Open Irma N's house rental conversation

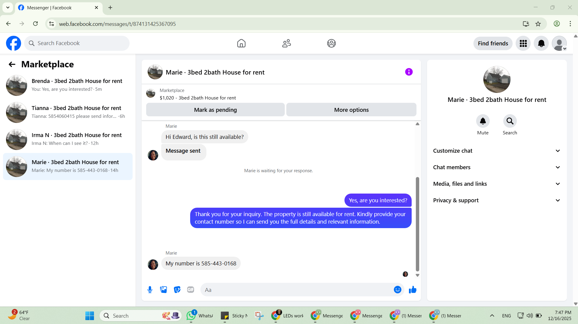pos(68,139)
